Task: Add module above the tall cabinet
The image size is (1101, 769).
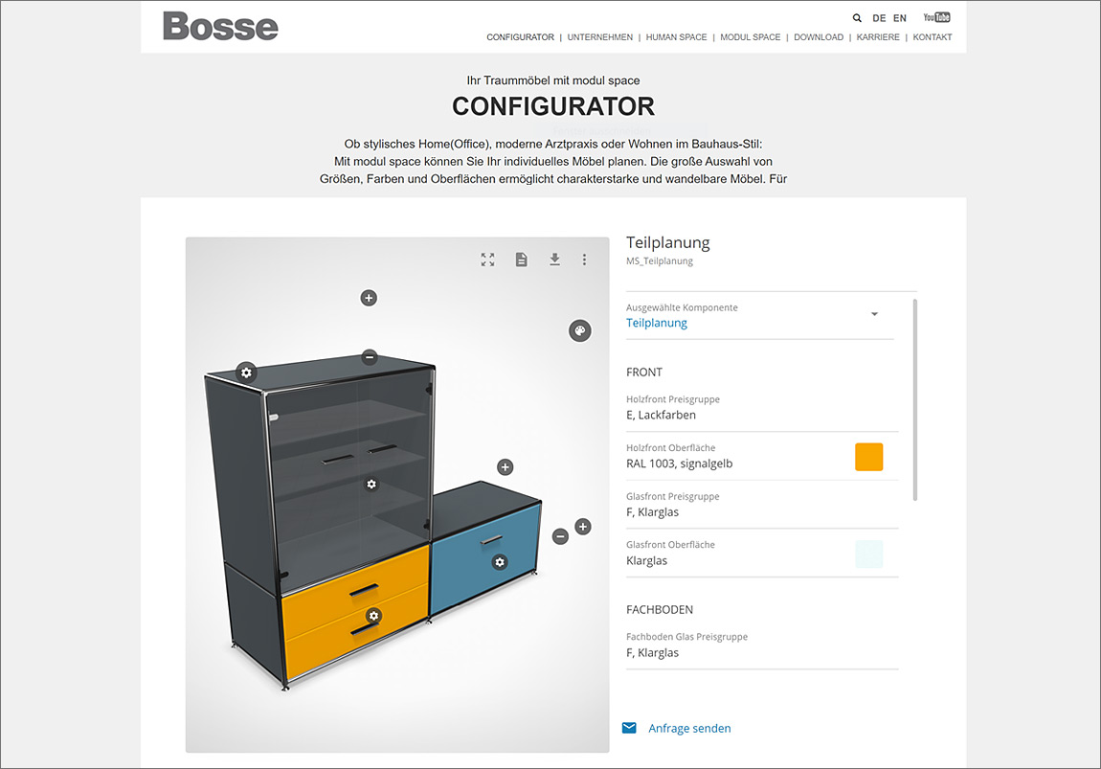Action: (369, 298)
